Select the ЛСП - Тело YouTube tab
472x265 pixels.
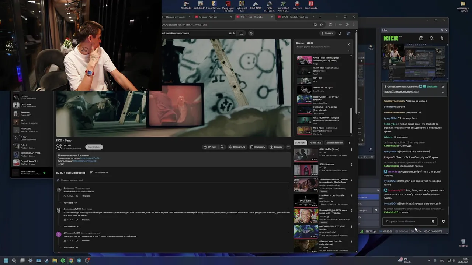(254, 17)
